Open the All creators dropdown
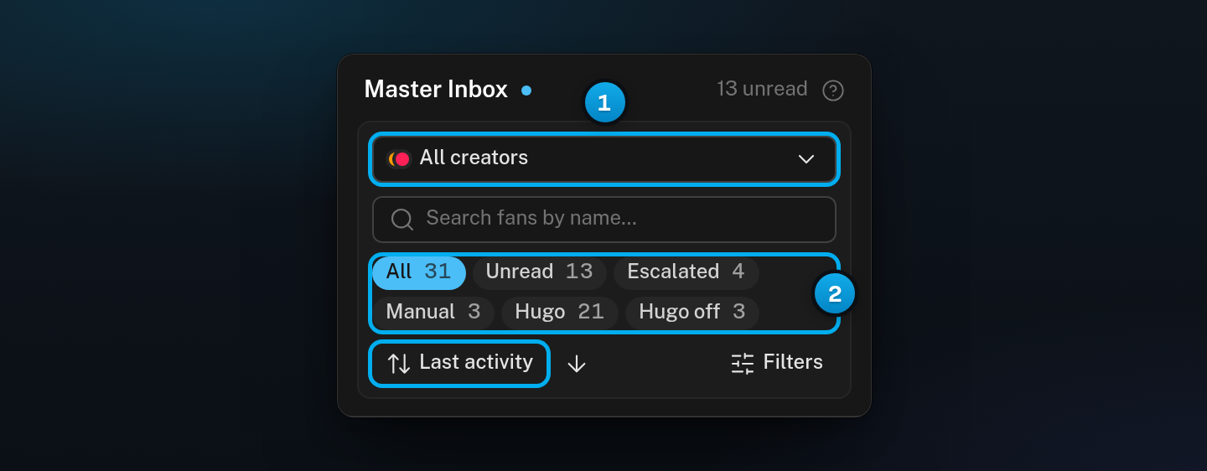This screenshot has height=471, width=1207. tap(604, 158)
